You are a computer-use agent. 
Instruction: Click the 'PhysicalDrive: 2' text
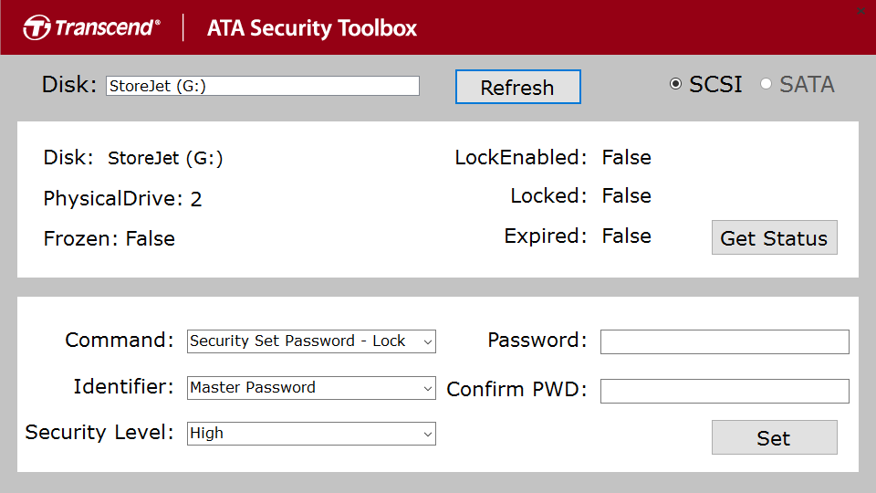click(122, 198)
